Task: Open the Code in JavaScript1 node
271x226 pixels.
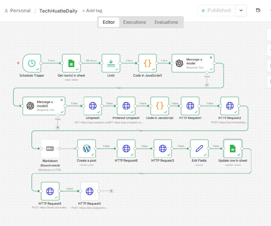Action: pos(147,63)
